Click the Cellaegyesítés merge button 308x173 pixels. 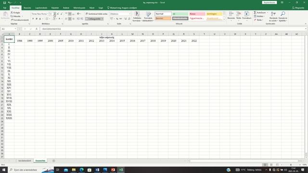coord(93,19)
